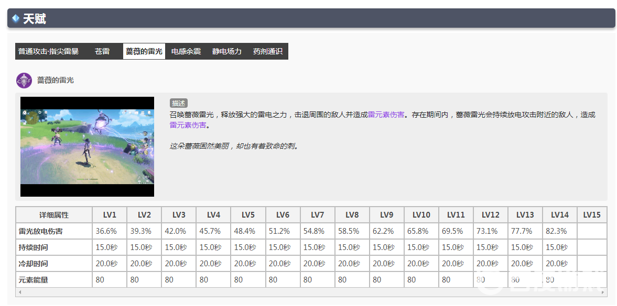This screenshot has width=617, height=306.
Task: Click the LV1 column header
Action: (110, 215)
